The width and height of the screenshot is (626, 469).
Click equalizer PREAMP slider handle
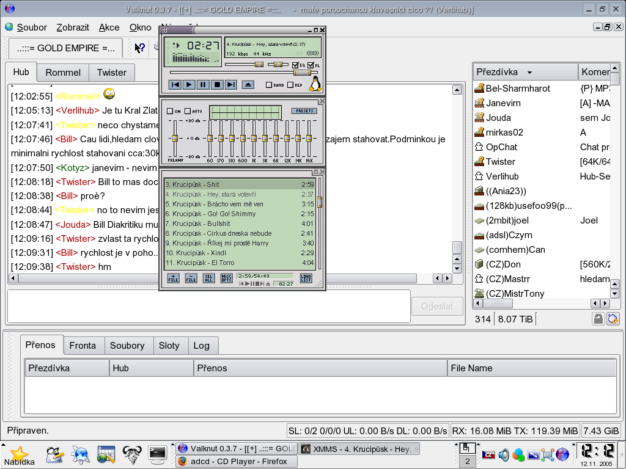pyautogui.click(x=175, y=139)
